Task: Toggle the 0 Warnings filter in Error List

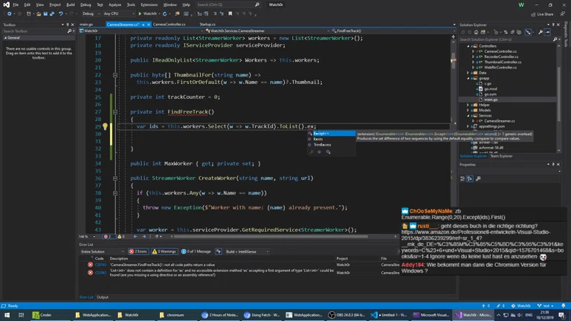Action: (x=164, y=251)
